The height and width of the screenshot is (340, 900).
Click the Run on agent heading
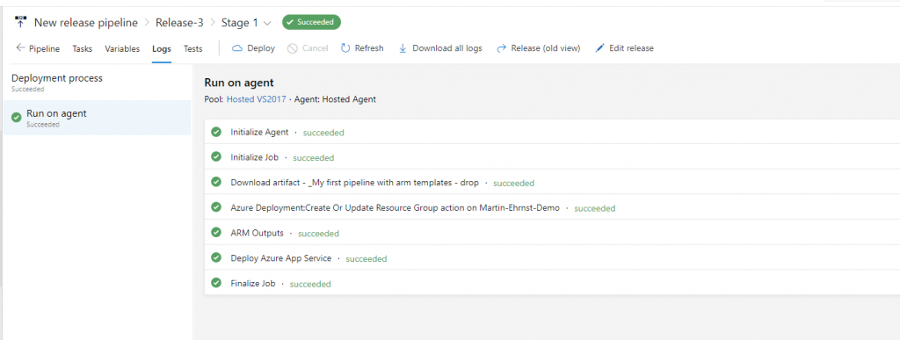239,83
